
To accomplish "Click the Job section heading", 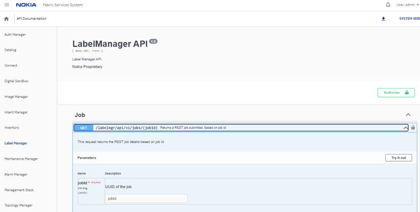I will pos(80,115).
